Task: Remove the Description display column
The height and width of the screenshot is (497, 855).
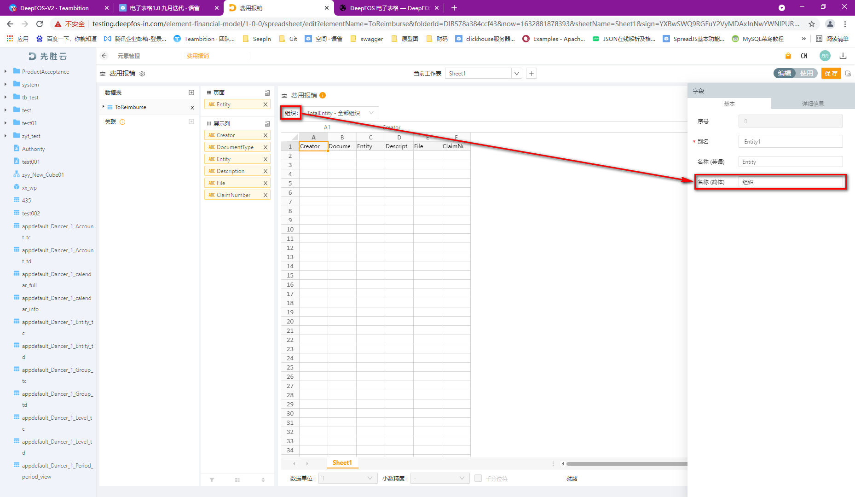Action: (266, 171)
